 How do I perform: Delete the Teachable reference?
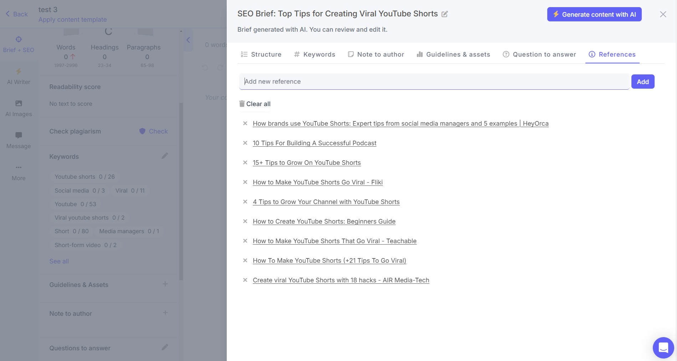245,241
